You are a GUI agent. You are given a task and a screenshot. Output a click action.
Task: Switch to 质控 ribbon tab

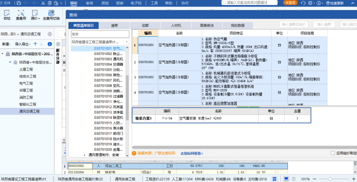point(105,3)
